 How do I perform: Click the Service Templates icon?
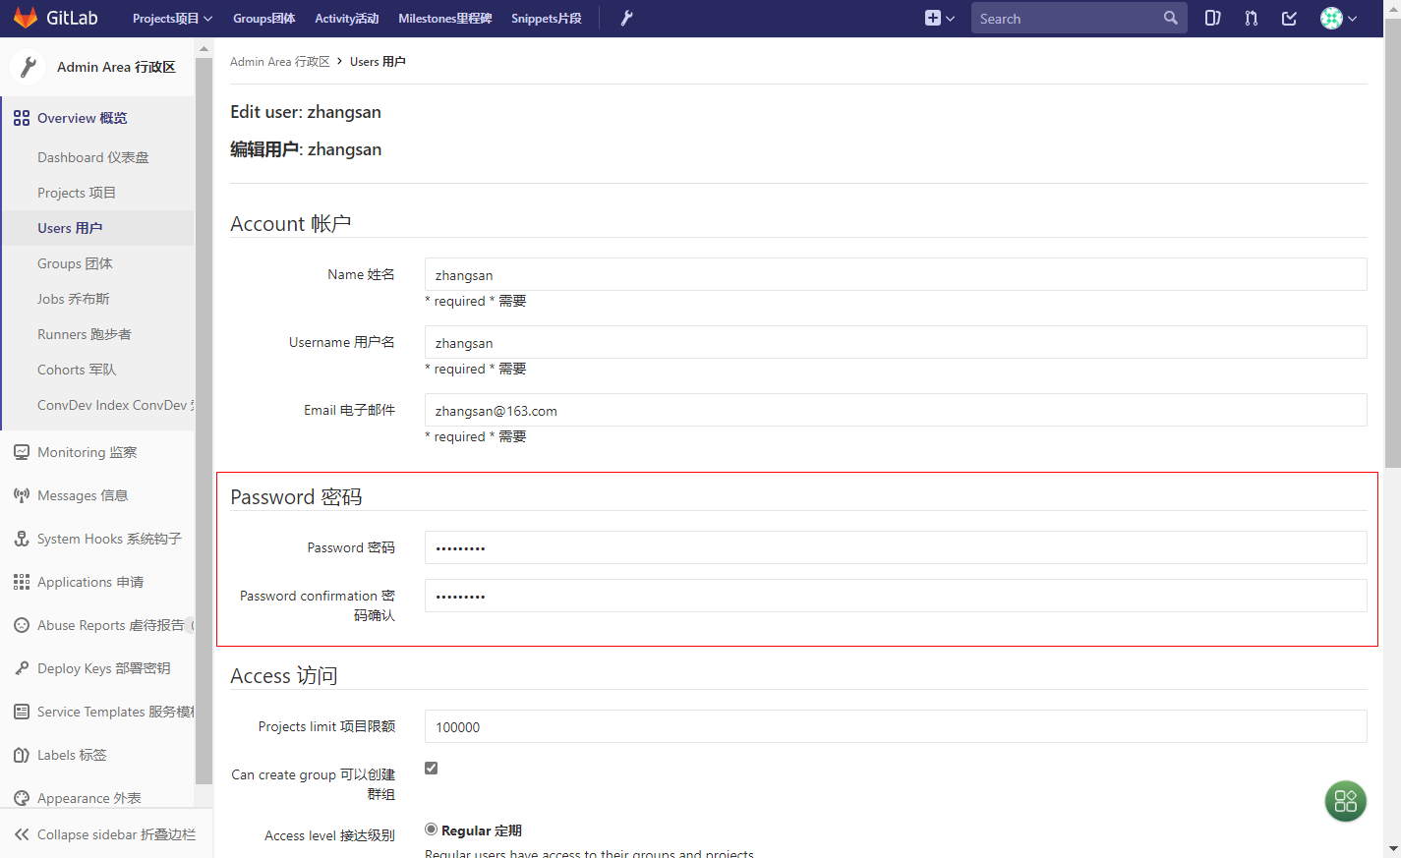22,712
